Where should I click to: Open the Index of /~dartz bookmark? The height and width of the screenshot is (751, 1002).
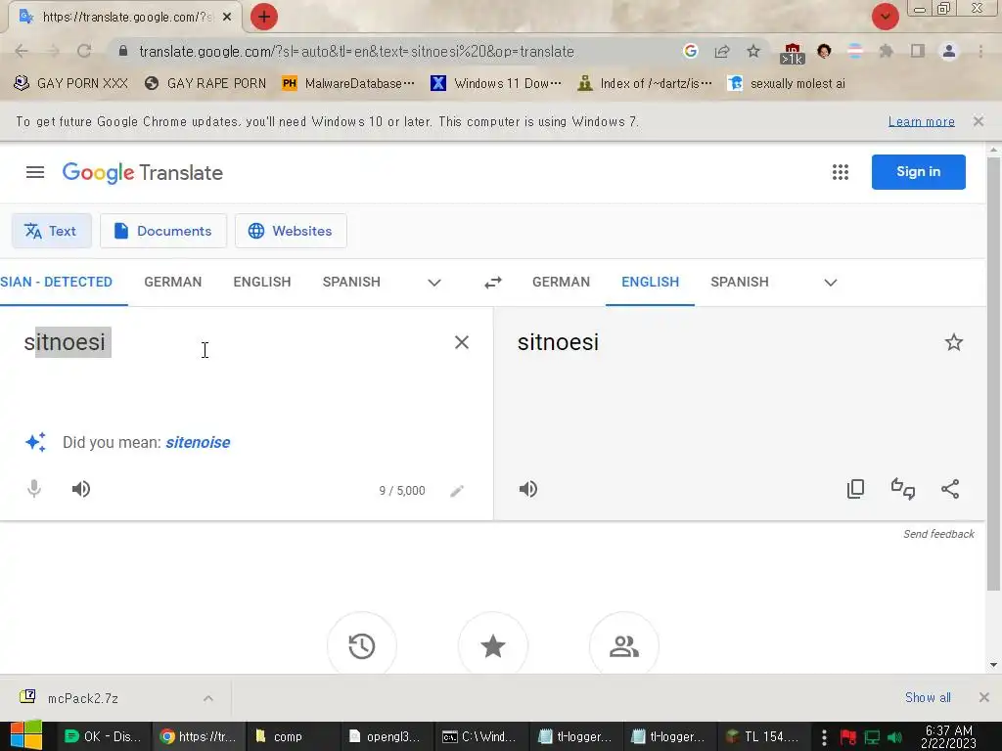[x=644, y=83]
